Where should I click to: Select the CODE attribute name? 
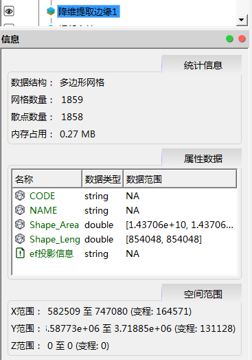pos(43,196)
